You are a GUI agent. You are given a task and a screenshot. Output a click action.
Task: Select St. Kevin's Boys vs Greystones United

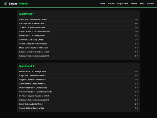click(x=78, y=96)
